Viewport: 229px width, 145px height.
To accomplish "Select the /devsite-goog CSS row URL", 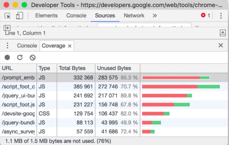I will pos(18,114).
